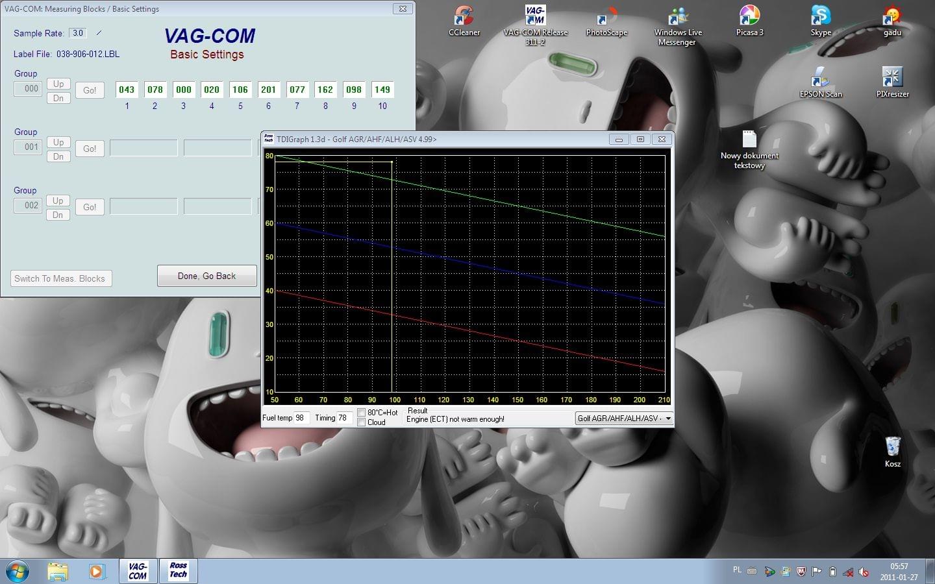This screenshot has width=935, height=584.
Task: Click the on-screen keyboard tray icon
Action: [752, 571]
